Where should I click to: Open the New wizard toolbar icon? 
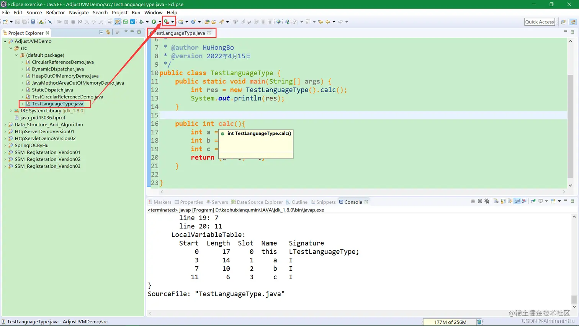[x=5, y=22]
